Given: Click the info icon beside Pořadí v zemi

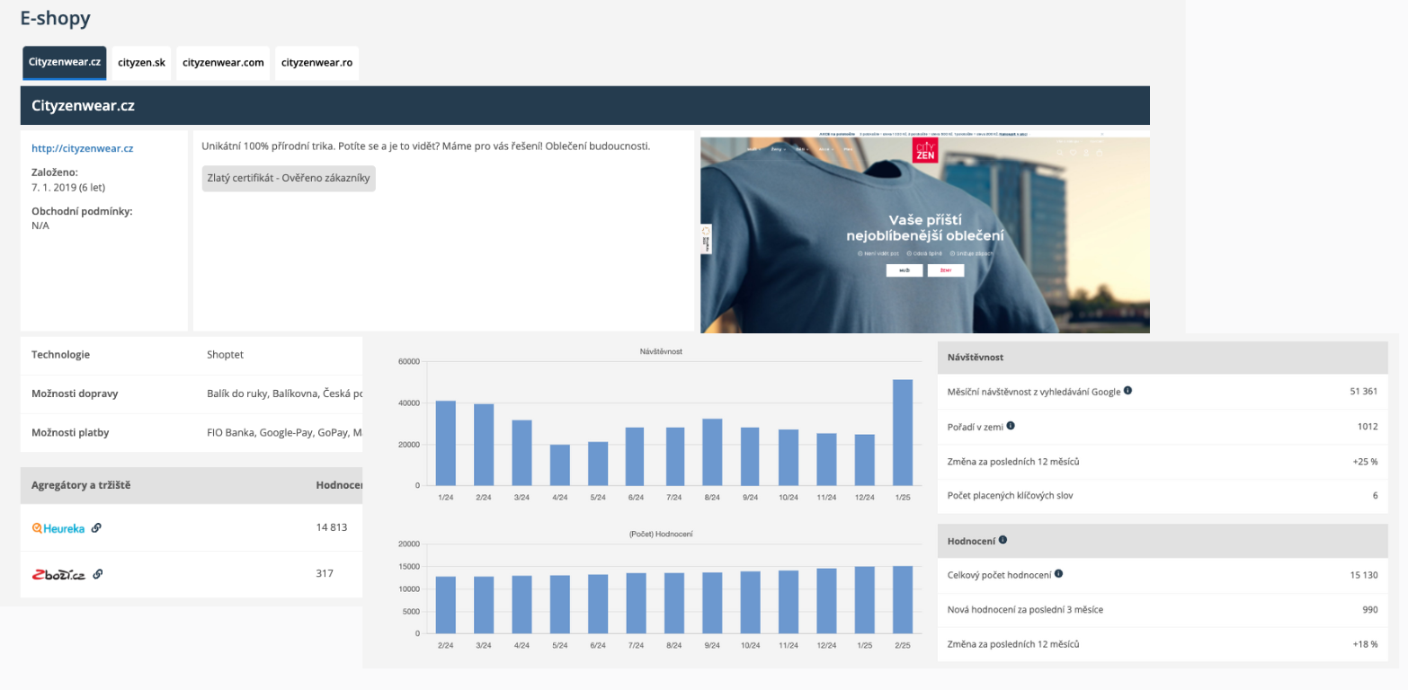Looking at the screenshot, I should click(x=1013, y=427).
